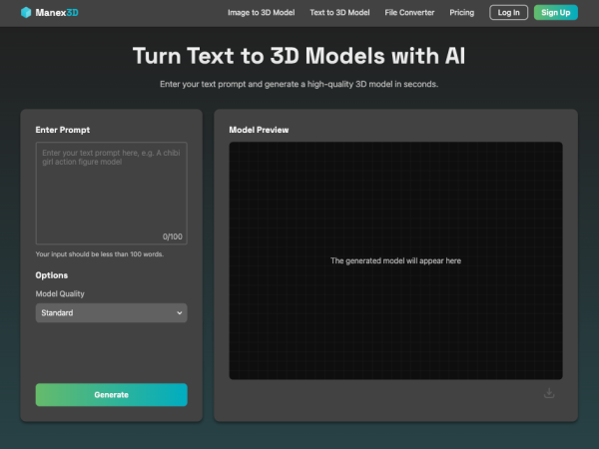The height and width of the screenshot is (449, 599).
Task: Focus the Enter Prompt text area
Action: [111, 190]
